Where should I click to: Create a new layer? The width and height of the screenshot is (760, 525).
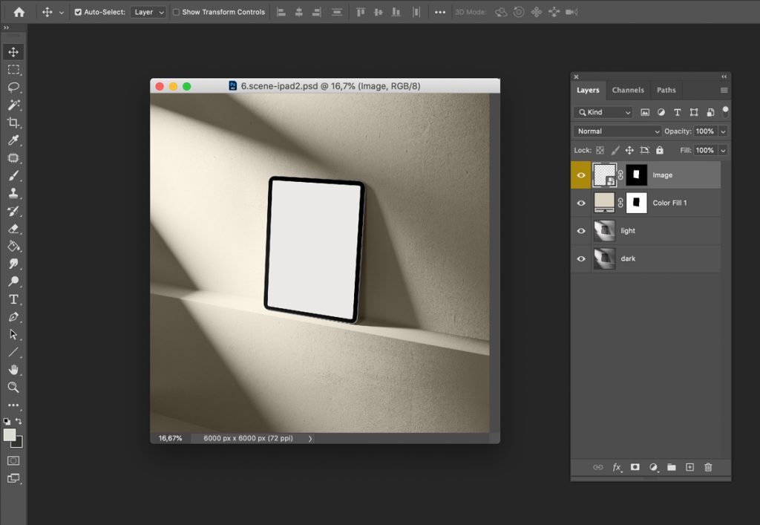coord(689,467)
